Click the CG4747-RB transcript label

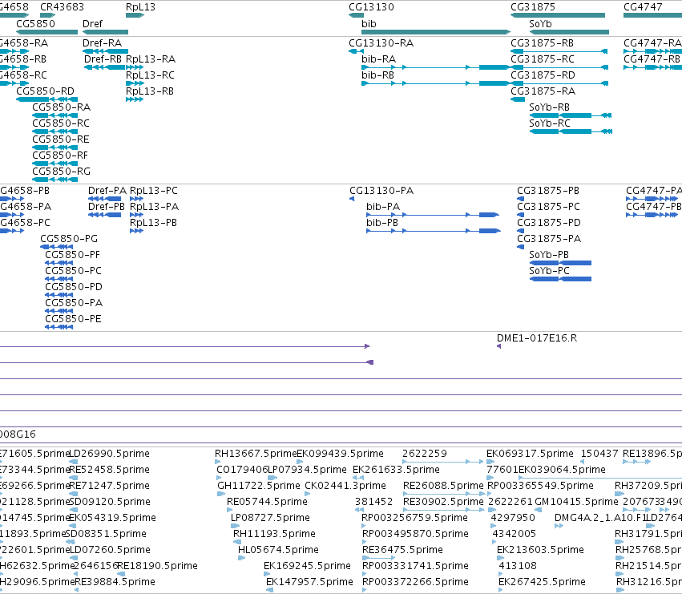click(652, 59)
